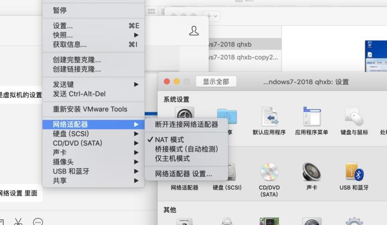Expand the 声卡 submenu

(93, 152)
